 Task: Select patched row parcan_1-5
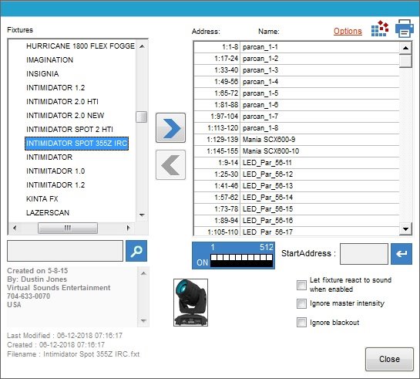coord(296,93)
